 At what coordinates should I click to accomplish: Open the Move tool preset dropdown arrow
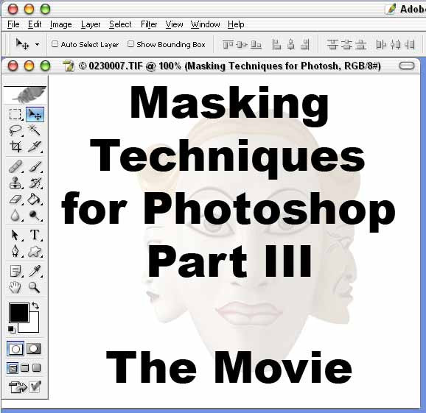[38, 44]
